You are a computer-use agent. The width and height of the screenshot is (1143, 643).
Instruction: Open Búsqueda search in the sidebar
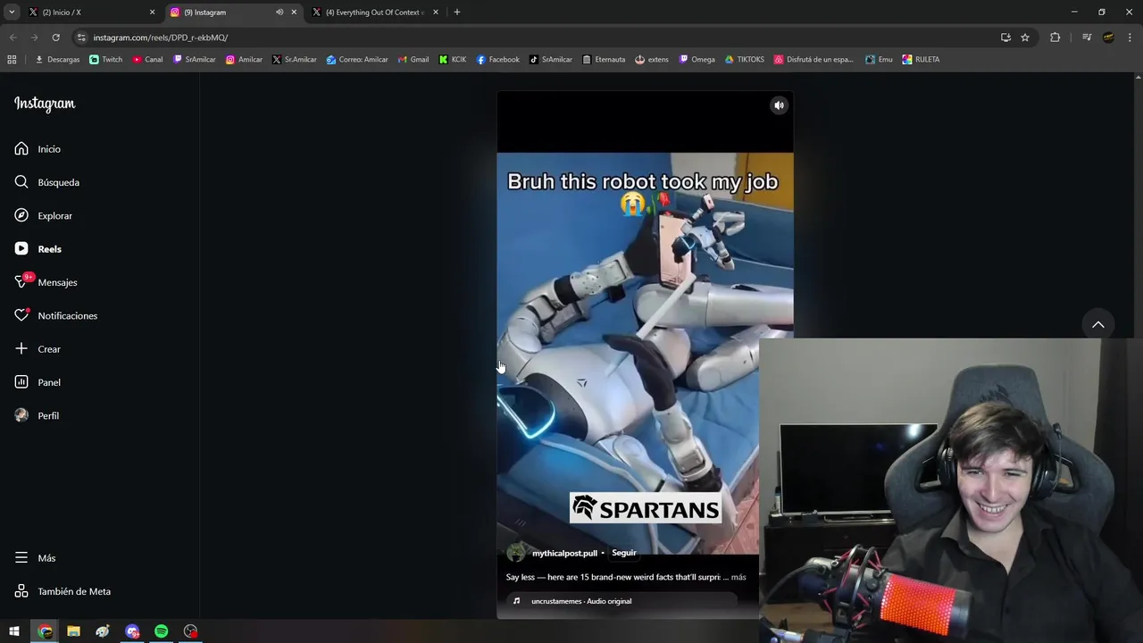point(47,182)
